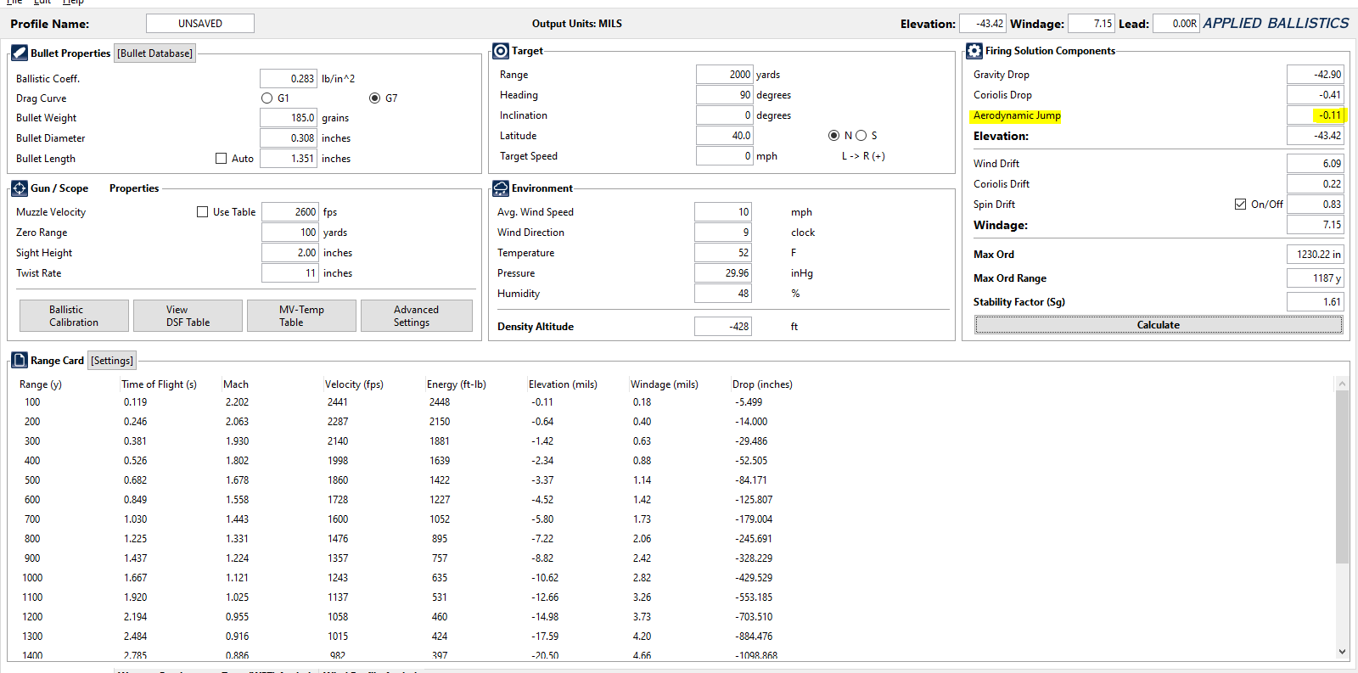This screenshot has height=673, width=1358.
Task: Click the Latitude field
Action: [725, 136]
